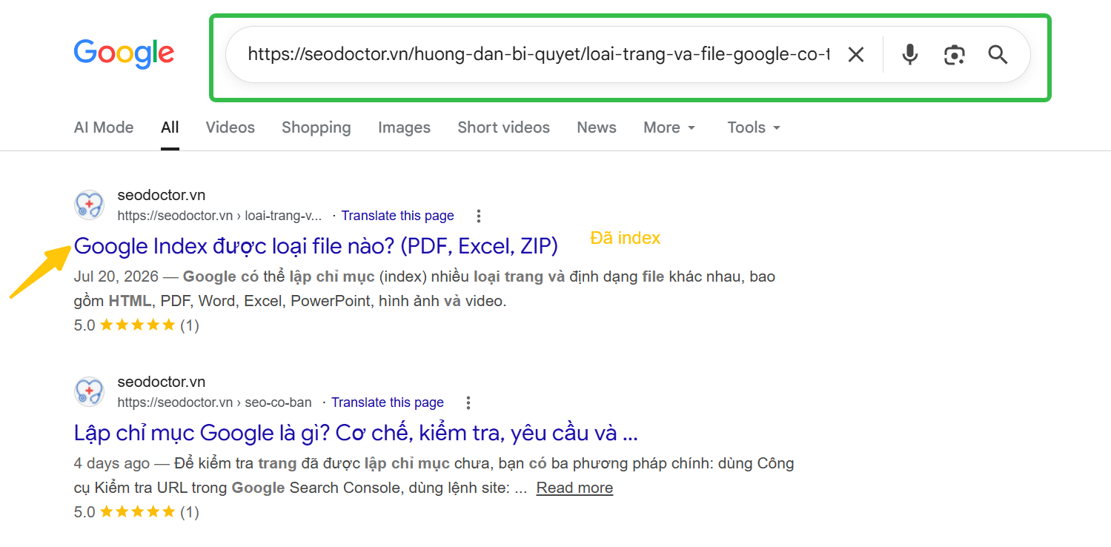Click the Read more link
1111x547 pixels.
pos(574,488)
